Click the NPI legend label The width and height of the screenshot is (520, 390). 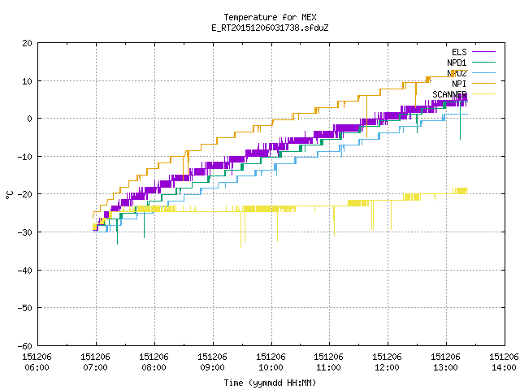459,84
